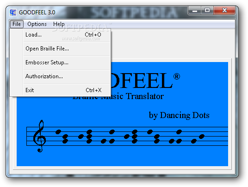248x187 pixels.
Task: Click the treble clef on the splash image
Action: point(39,136)
